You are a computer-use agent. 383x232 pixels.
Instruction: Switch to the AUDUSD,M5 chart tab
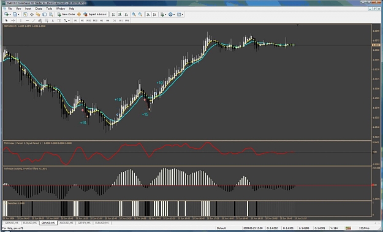pos(66,223)
